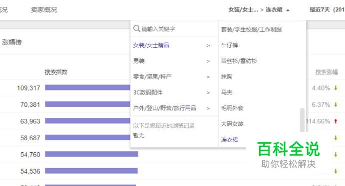Select 户外/登山/野营/旅行用品 category
Screen dimensions: 345x186
coord(165,108)
